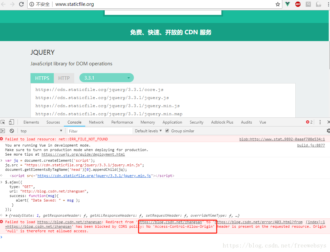Show the console sidebar icon
Viewport: 330px width, 252px height.
[x=3, y=131]
